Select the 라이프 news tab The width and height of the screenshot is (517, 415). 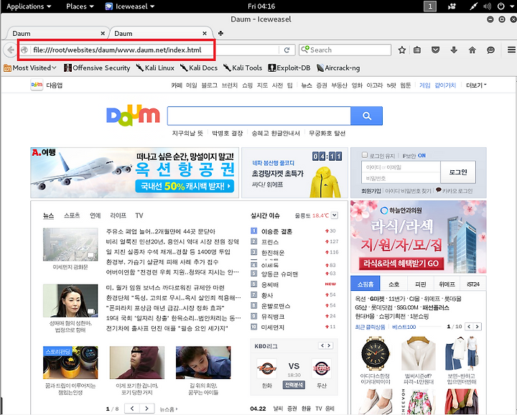click(118, 215)
